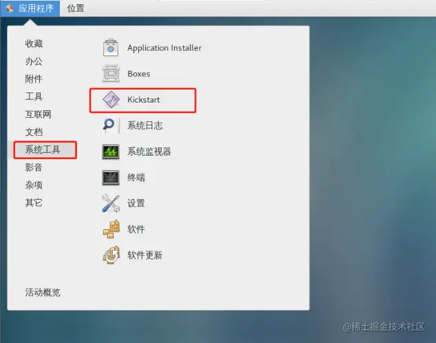Click the Kickstart diamond icon
The image size is (436, 343).
pos(111,99)
